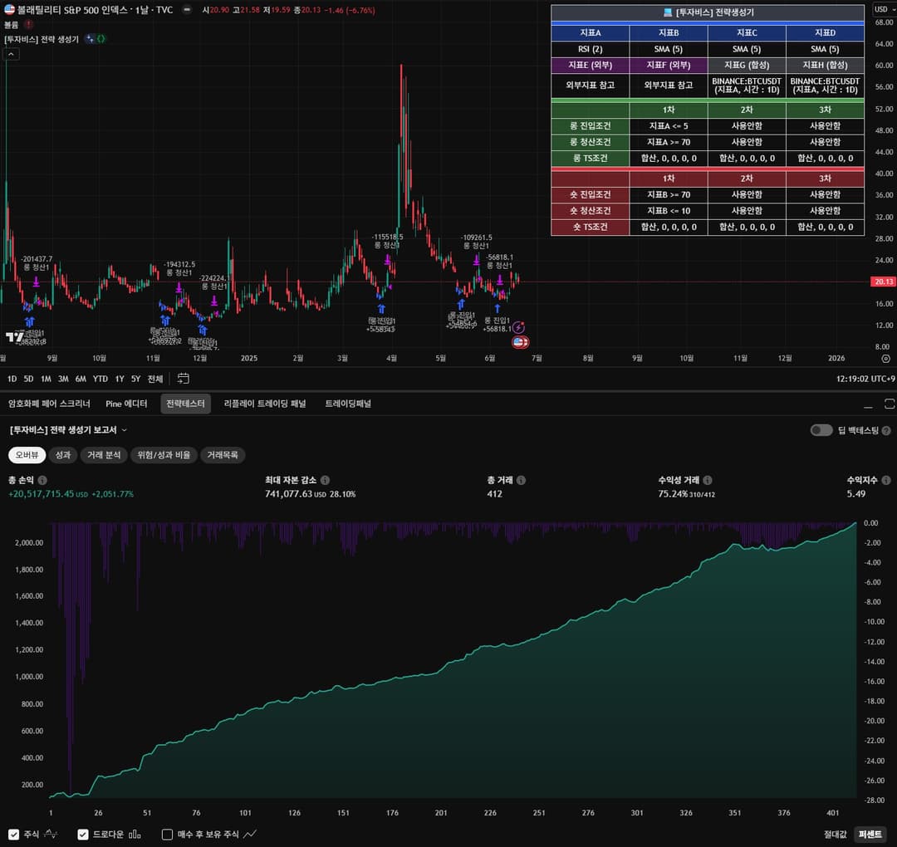This screenshot has height=847, width=897.
Task: Click the info icon next to 총 거래
Action: 521,481
